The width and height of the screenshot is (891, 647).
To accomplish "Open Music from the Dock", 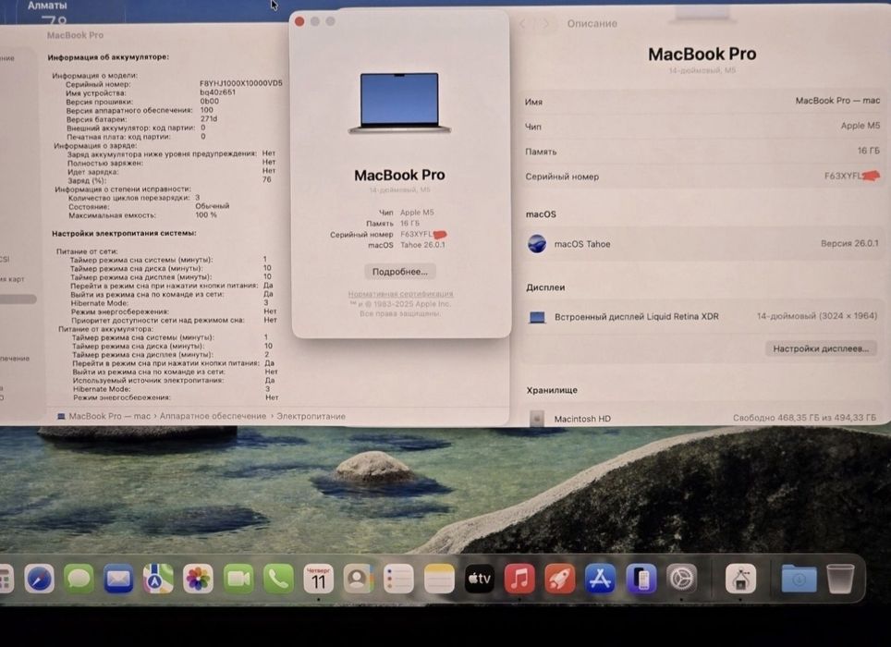I will tap(519, 579).
